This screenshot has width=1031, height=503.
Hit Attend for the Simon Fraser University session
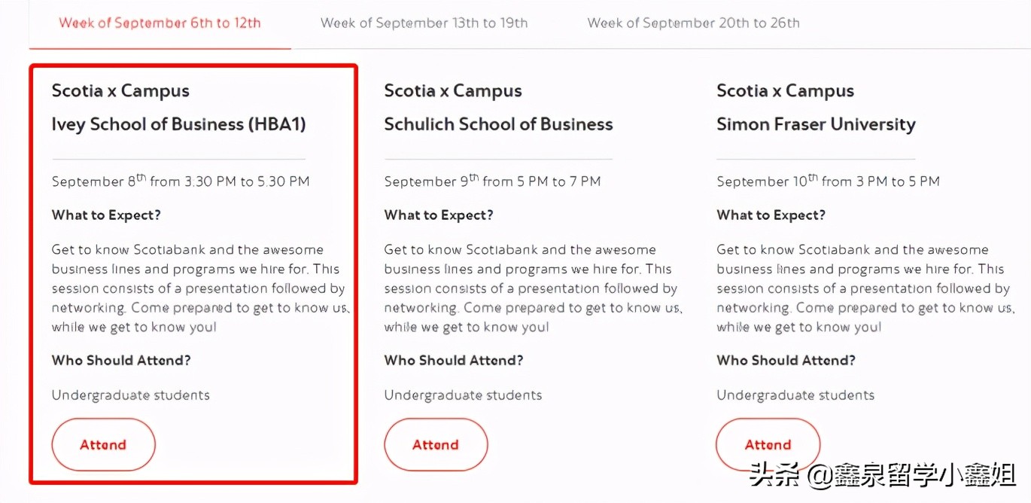point(768,445)
